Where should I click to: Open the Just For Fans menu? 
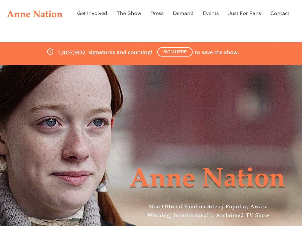click(x=245, y=13)
